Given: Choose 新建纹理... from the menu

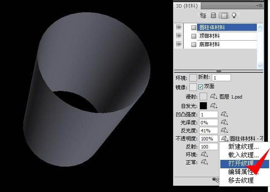Looking at the screenshot, I should 244,147.
